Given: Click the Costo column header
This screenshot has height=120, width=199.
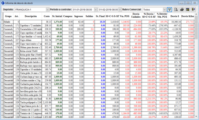Looking at the screenshot, I should click(47, 16).
